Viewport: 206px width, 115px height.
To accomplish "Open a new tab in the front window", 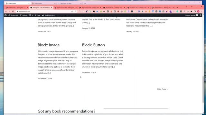I will [177, 8].
